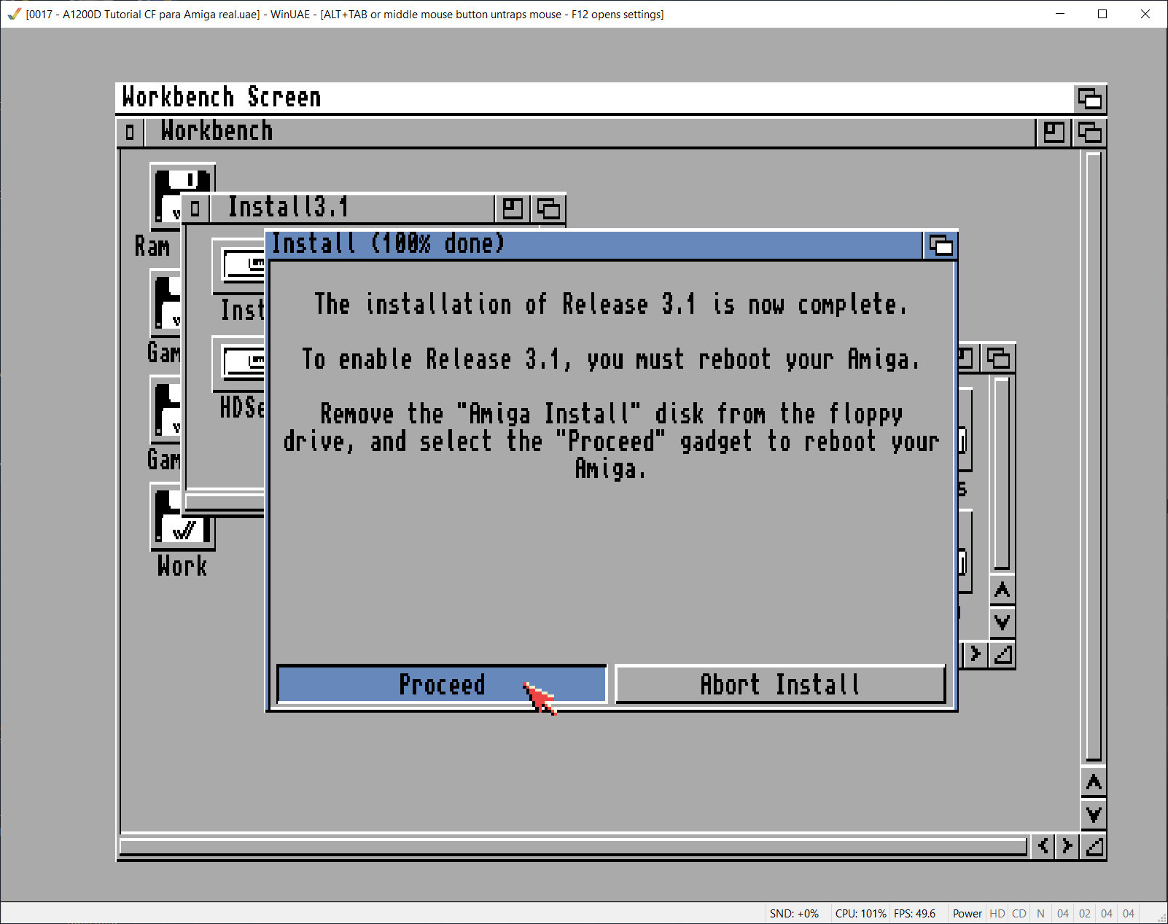Click the Workbench vertical scrollbar

tap(1094, 456)
